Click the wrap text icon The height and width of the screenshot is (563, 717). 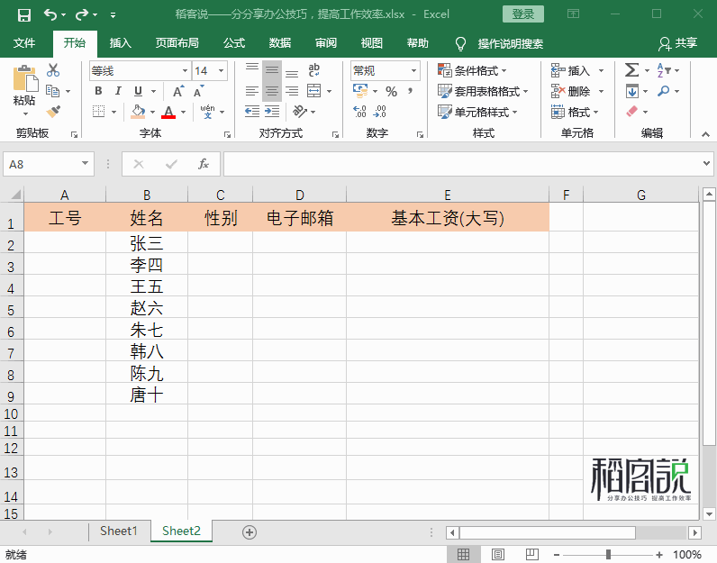(314, 70)
